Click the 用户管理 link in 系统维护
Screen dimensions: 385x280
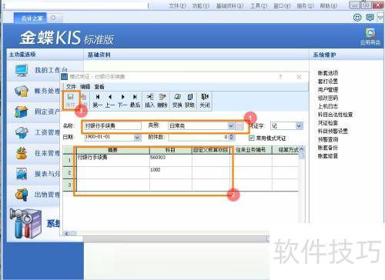(x=328, y=89)
